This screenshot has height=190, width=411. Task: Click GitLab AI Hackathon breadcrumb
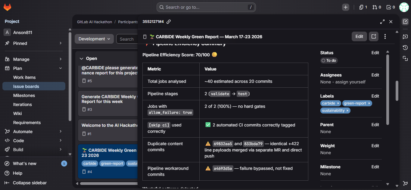coord(95,22)
